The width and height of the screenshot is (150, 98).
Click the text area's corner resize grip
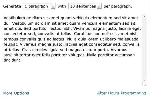145,85
